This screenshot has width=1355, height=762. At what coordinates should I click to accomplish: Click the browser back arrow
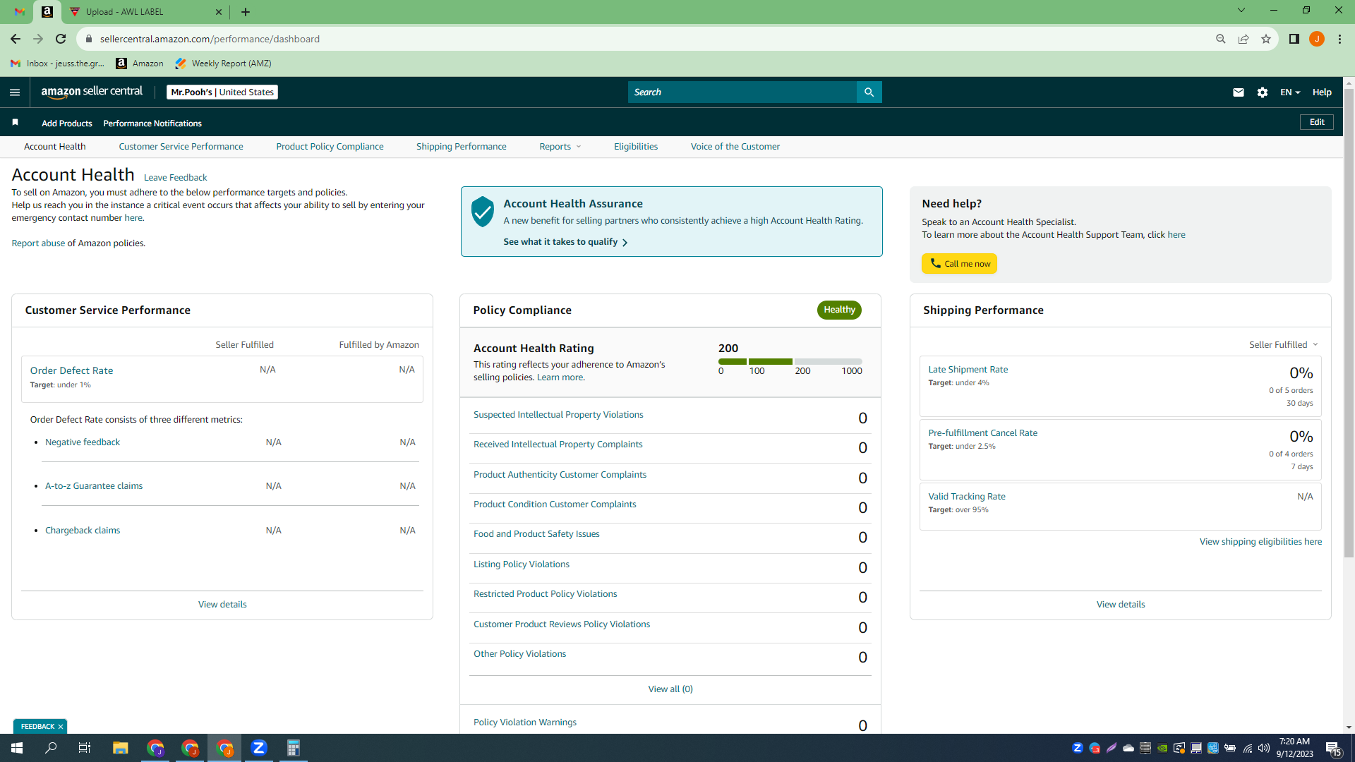[16, 39]
